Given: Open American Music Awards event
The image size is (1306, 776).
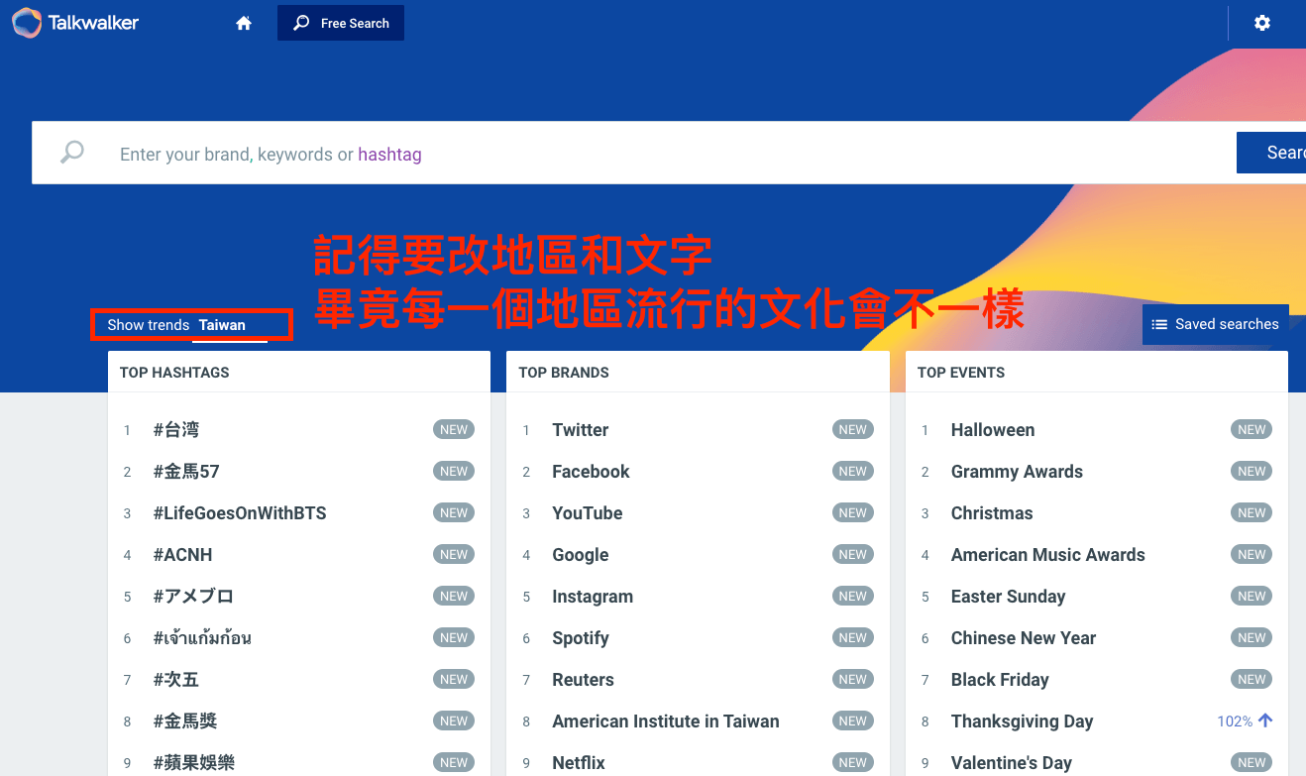Looking at the screenshot, I should pos(1048,555).
